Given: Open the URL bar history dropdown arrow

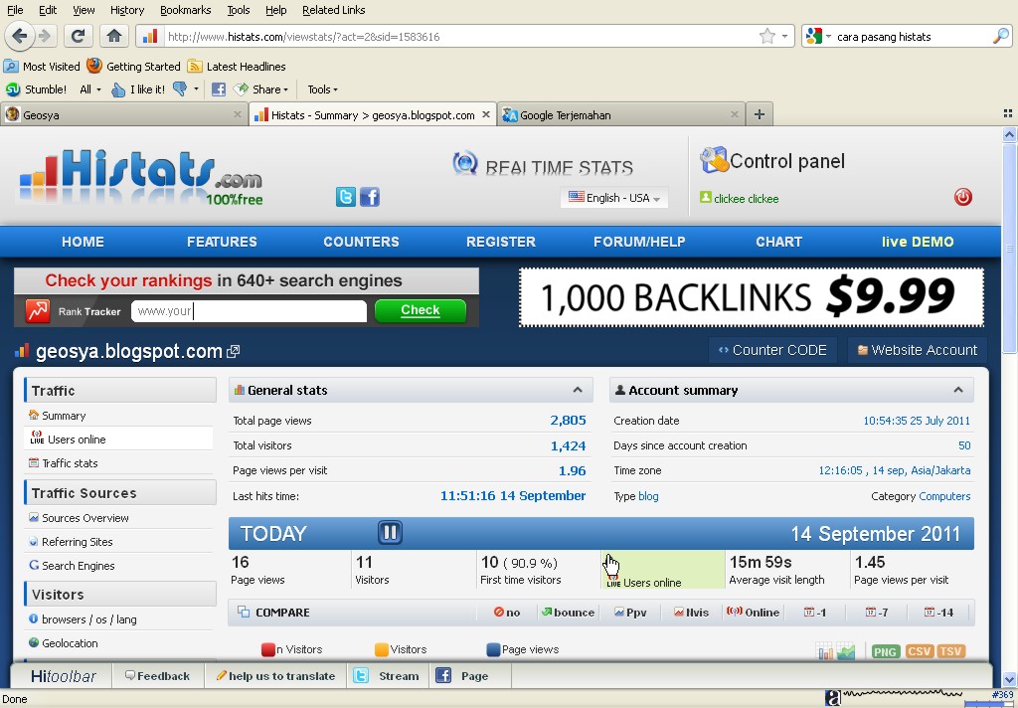Looking at the screenshot, I should (x=784, y=37).
